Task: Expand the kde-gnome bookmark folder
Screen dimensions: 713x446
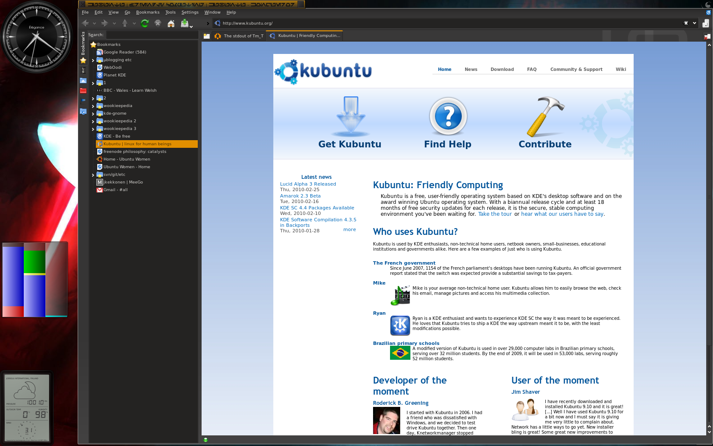Action: (x=93, y=114)
